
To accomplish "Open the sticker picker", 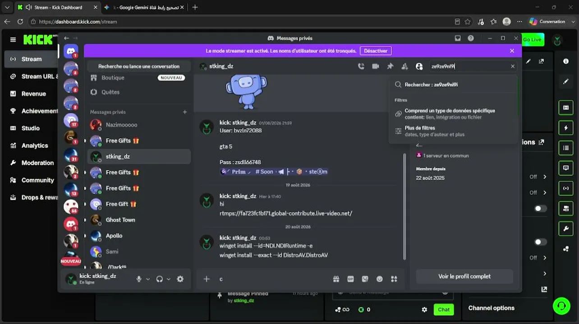I will click(x=365, y=279).
